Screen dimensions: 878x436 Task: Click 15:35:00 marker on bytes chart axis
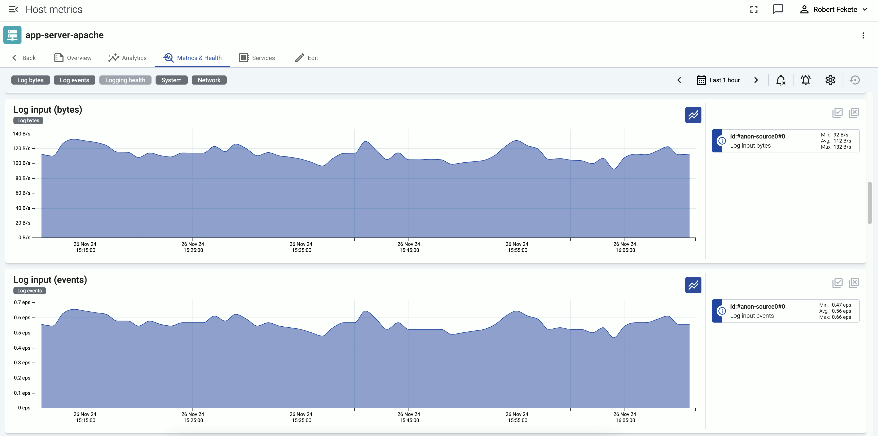tap(301, 247)
